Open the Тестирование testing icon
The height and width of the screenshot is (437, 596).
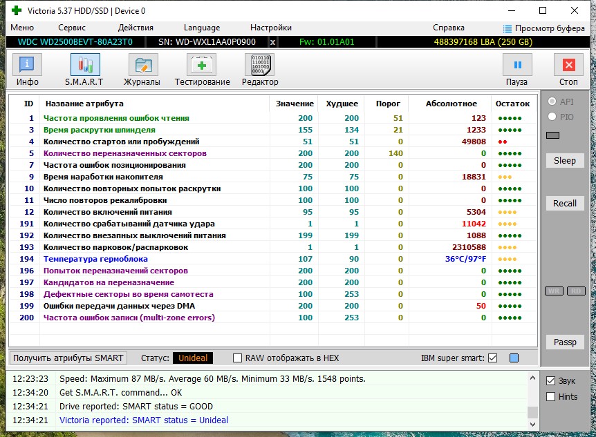(x=201, y=64)
